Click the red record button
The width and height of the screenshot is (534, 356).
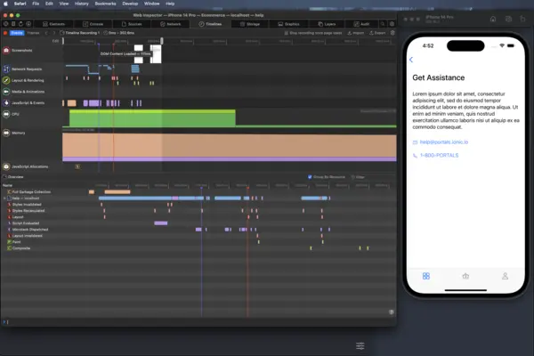pyautogui.click(x=5, y=32)
